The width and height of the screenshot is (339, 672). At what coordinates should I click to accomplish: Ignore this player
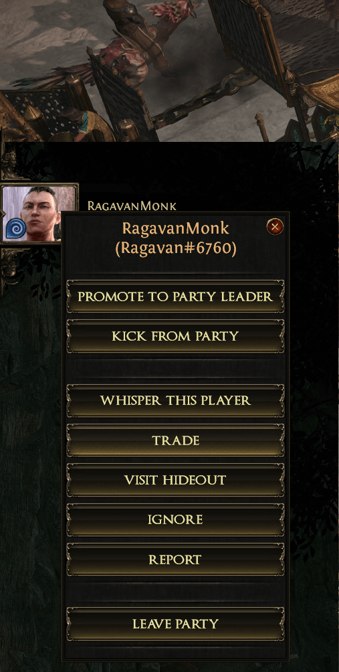pyautogui.click(x=175, y=520)
